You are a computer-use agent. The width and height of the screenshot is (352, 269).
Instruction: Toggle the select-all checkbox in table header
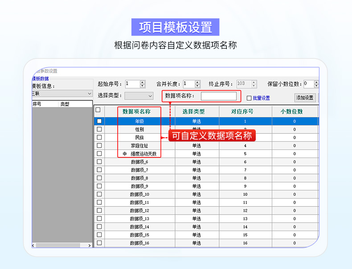point(98,110)
